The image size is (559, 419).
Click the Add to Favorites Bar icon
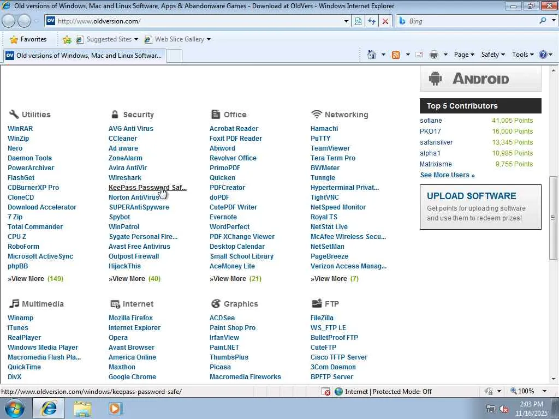[67, 39]
